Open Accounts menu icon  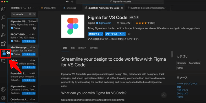[x=3, y=89]
